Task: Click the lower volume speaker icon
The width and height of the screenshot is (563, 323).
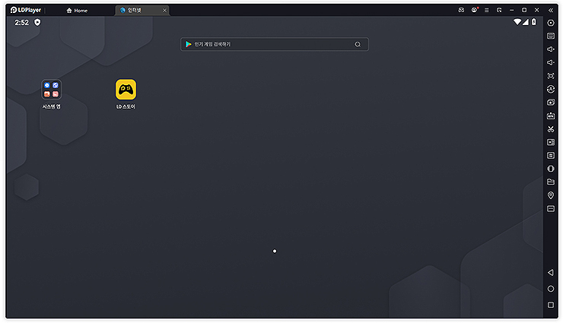Action: 550,62
